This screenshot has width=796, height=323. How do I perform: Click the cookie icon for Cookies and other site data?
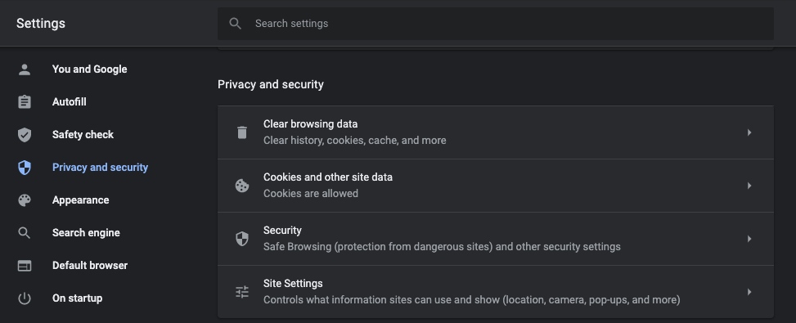coord(242,186)
